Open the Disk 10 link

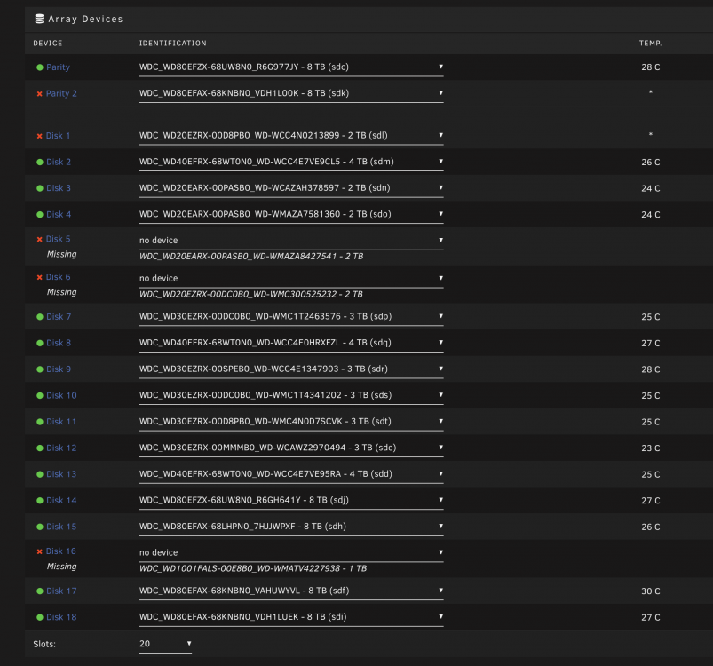(61, 395)
